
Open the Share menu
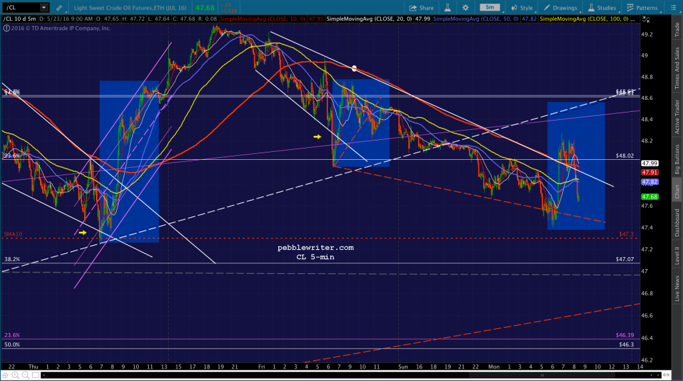(x=422, y=8)
